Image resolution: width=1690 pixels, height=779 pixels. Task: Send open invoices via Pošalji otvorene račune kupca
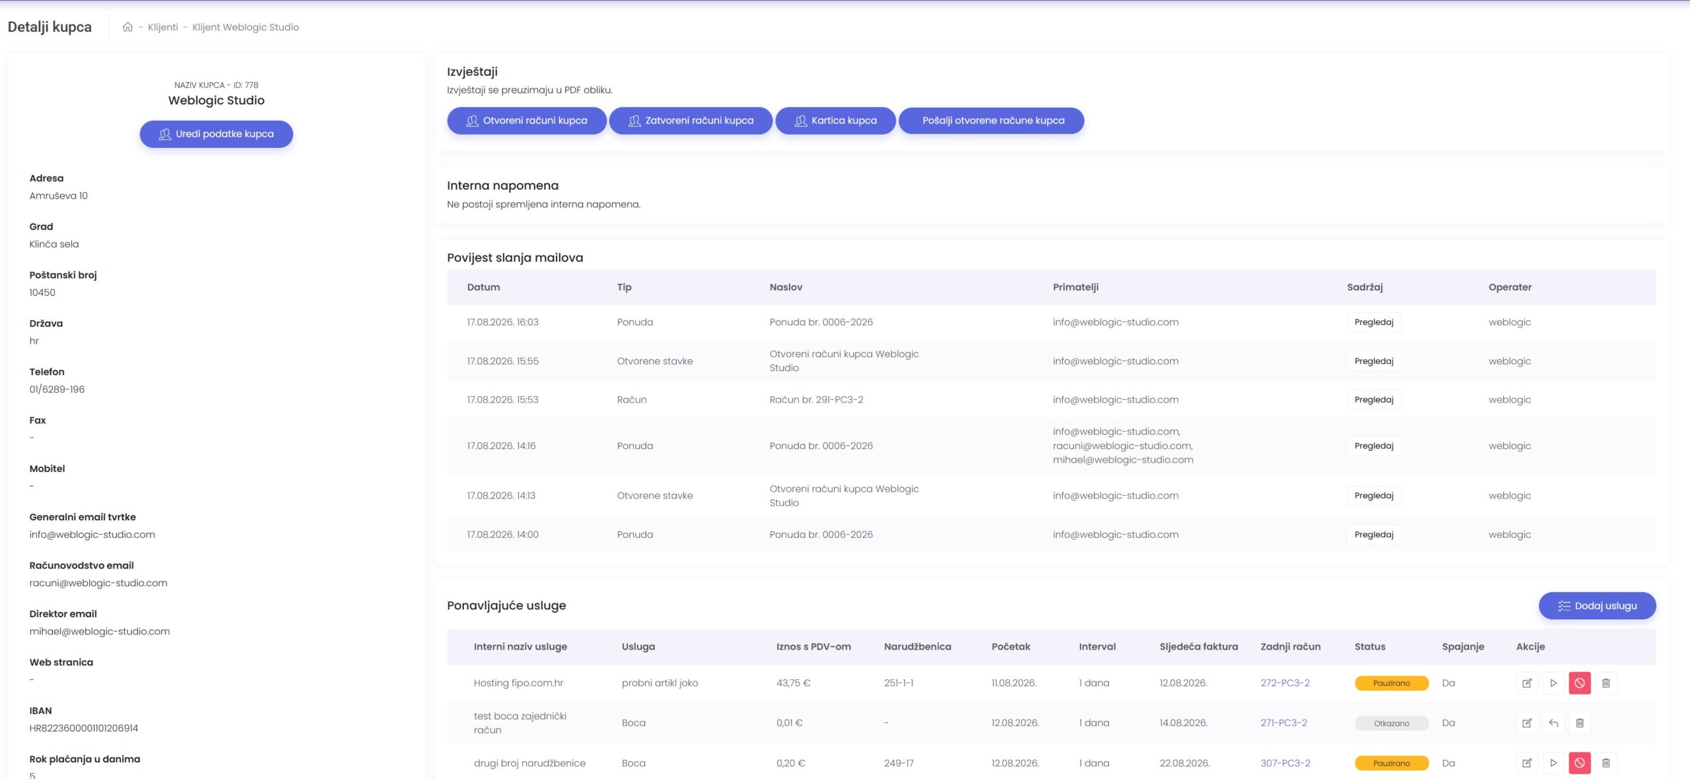click(x=992, y=121)
